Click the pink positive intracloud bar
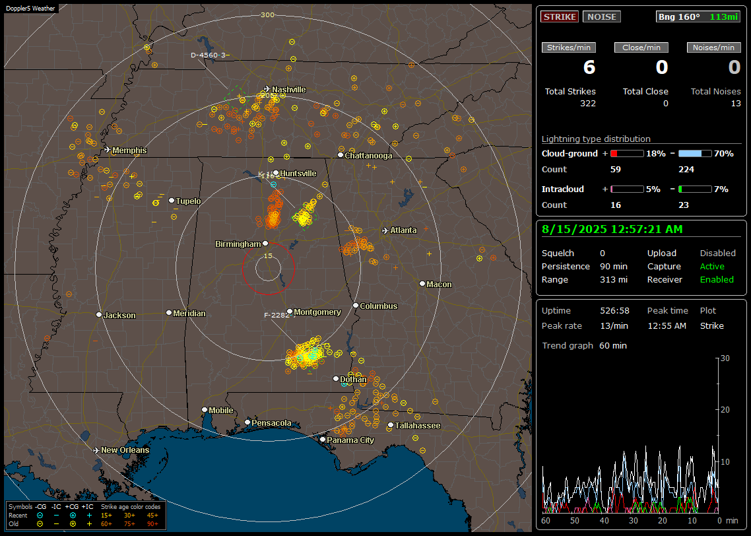 click(627, 189)
